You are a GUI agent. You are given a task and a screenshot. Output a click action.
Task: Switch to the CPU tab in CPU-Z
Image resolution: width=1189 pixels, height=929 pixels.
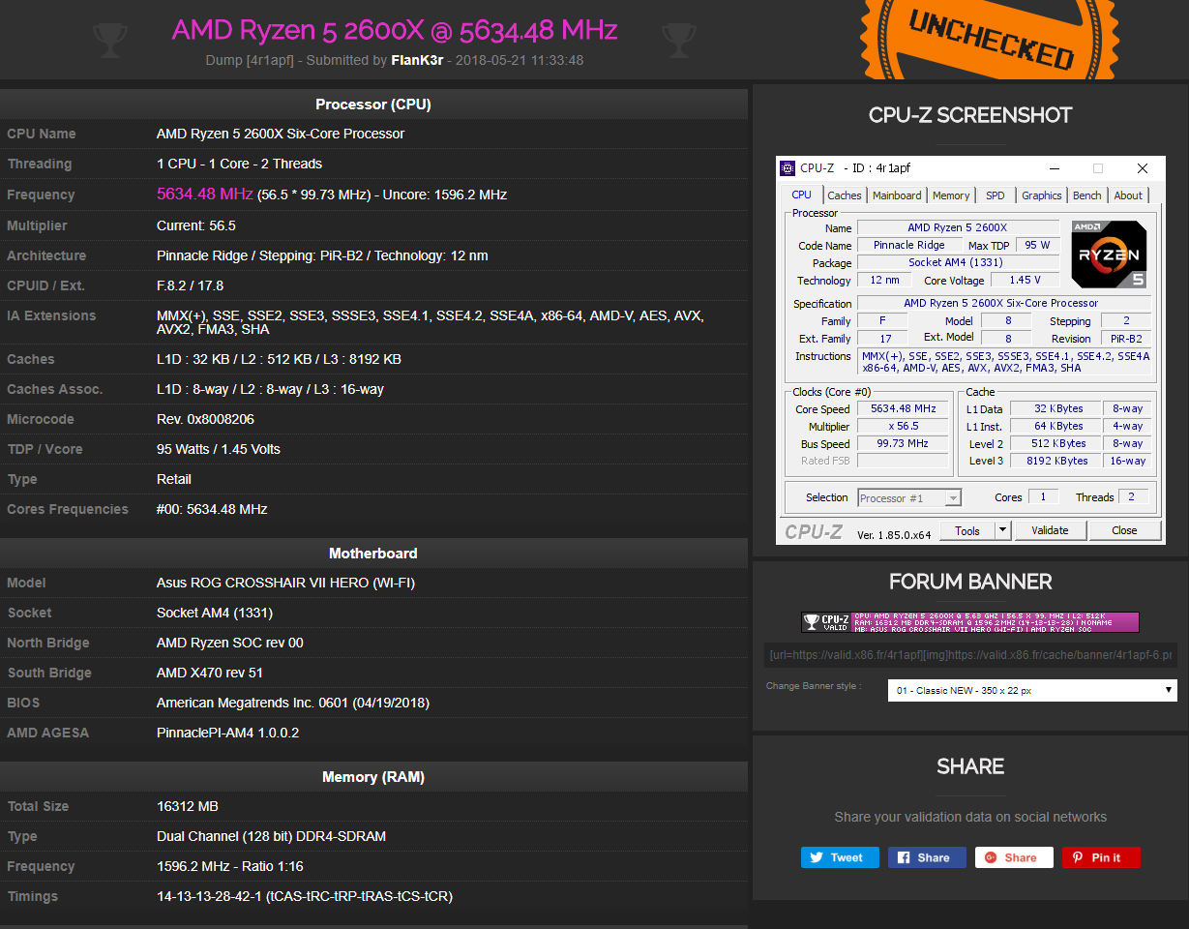coord(802,195)
